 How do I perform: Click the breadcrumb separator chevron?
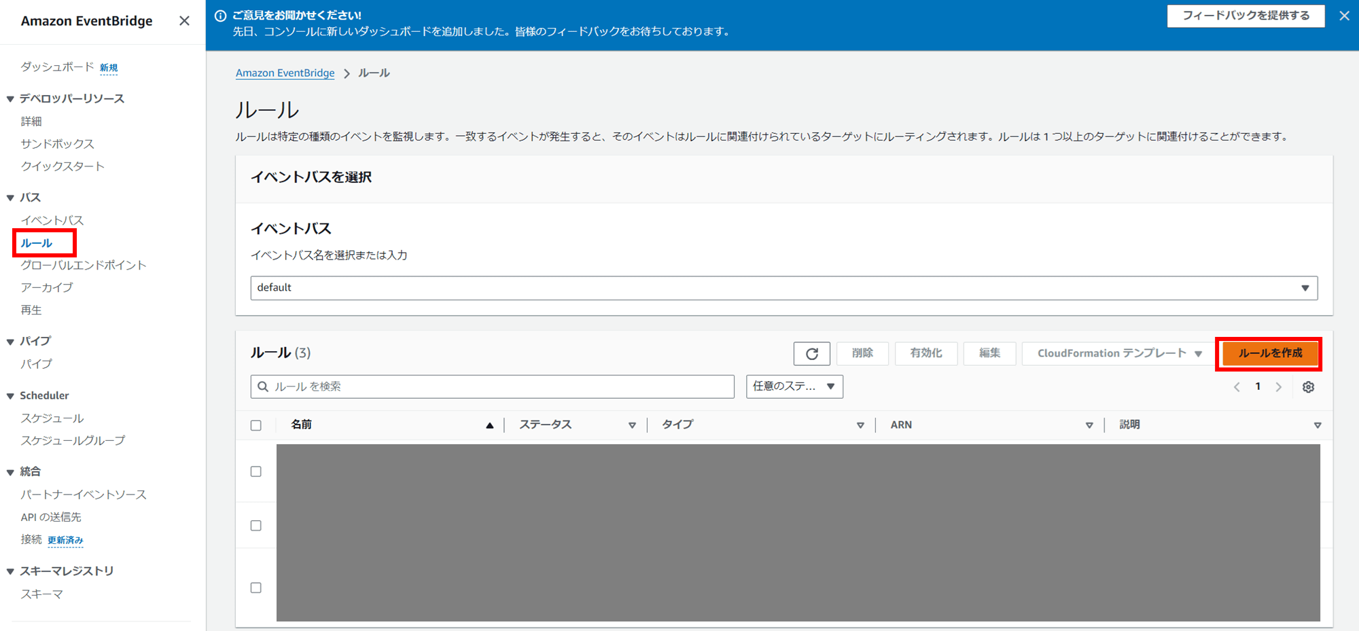[347, 73]
